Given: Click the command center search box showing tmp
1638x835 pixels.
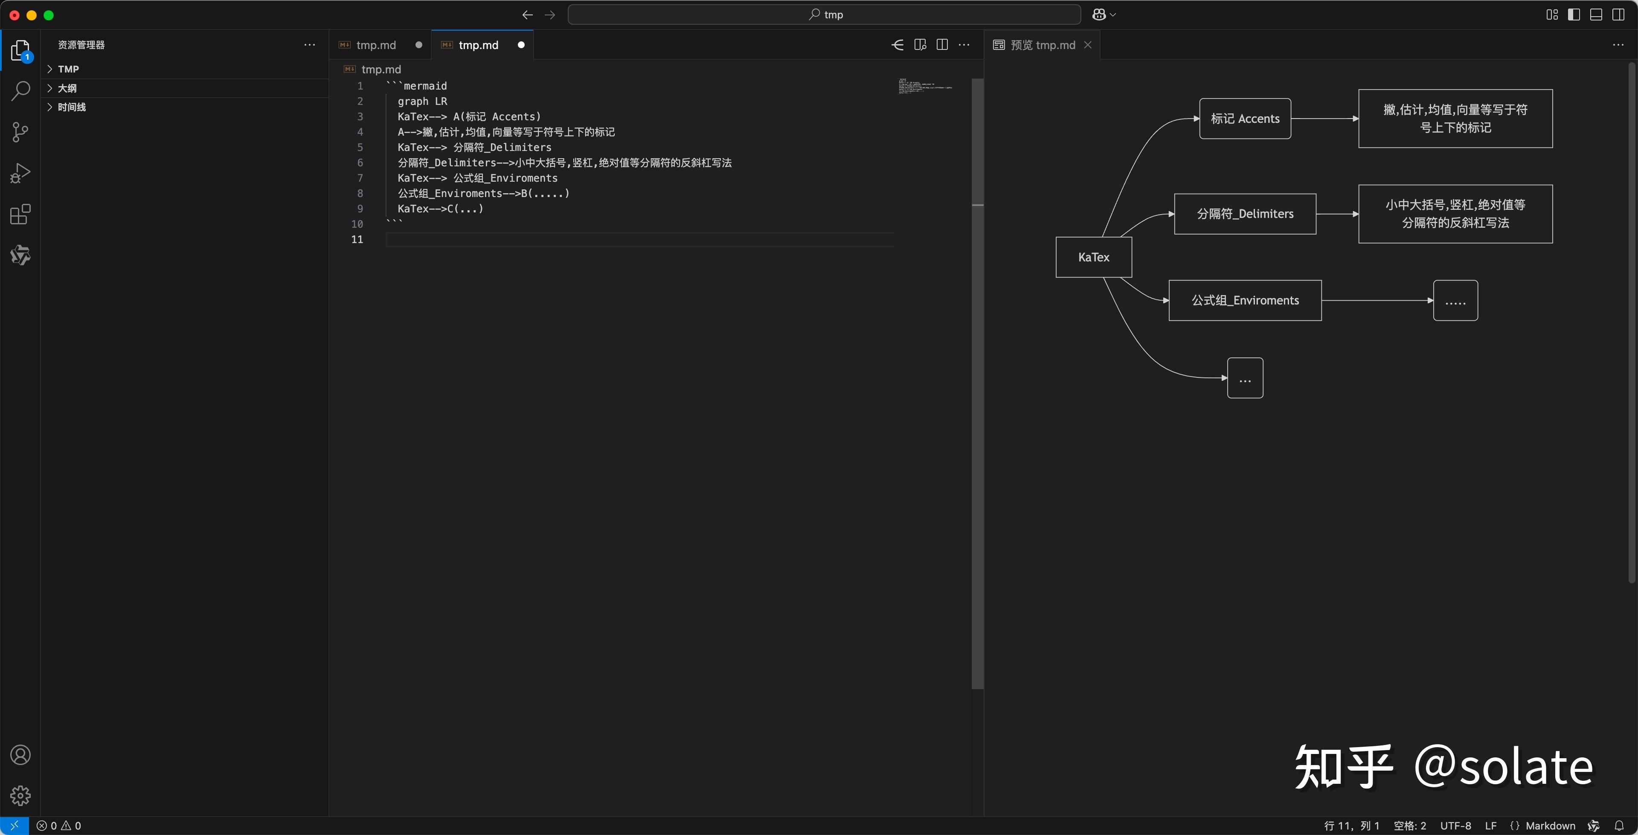Looking at the screenshot, I should [825, 14].
